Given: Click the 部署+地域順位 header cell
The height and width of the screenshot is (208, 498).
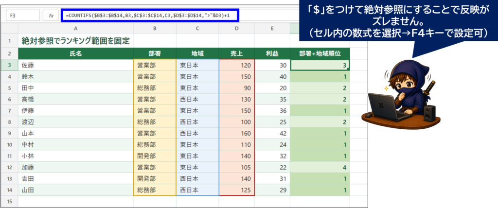Looking at the screenshot, I should pos(320,53).
